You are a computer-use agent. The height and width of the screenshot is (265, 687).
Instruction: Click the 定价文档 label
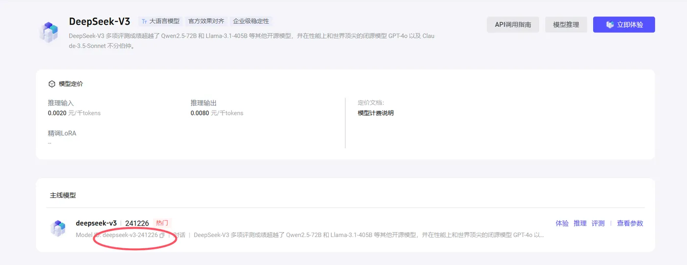pos(371,103)
